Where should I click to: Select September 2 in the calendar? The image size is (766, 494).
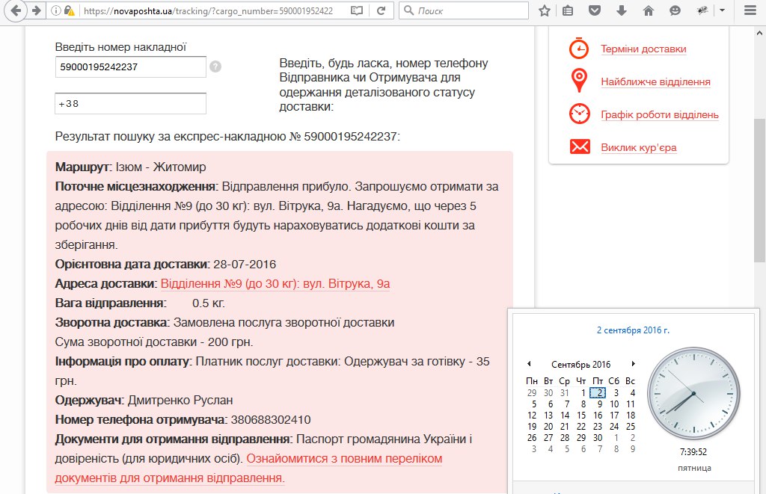point(598,392)
